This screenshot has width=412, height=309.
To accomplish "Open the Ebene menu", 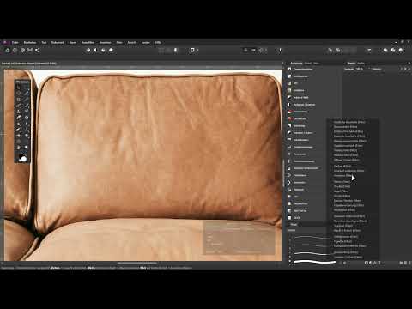I will point(73,42).
